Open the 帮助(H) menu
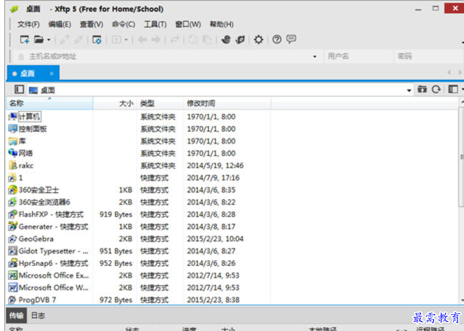Screen dimensions: 464x331 tap(222, 24)
